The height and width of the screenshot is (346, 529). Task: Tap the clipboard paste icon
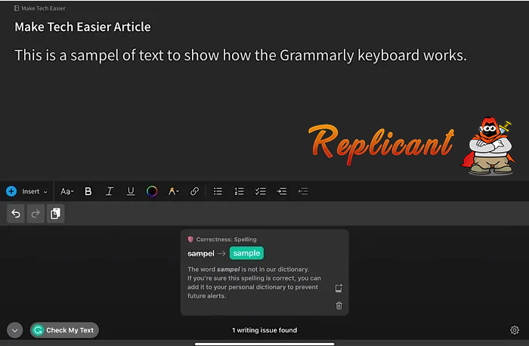(x=55, y=214)
